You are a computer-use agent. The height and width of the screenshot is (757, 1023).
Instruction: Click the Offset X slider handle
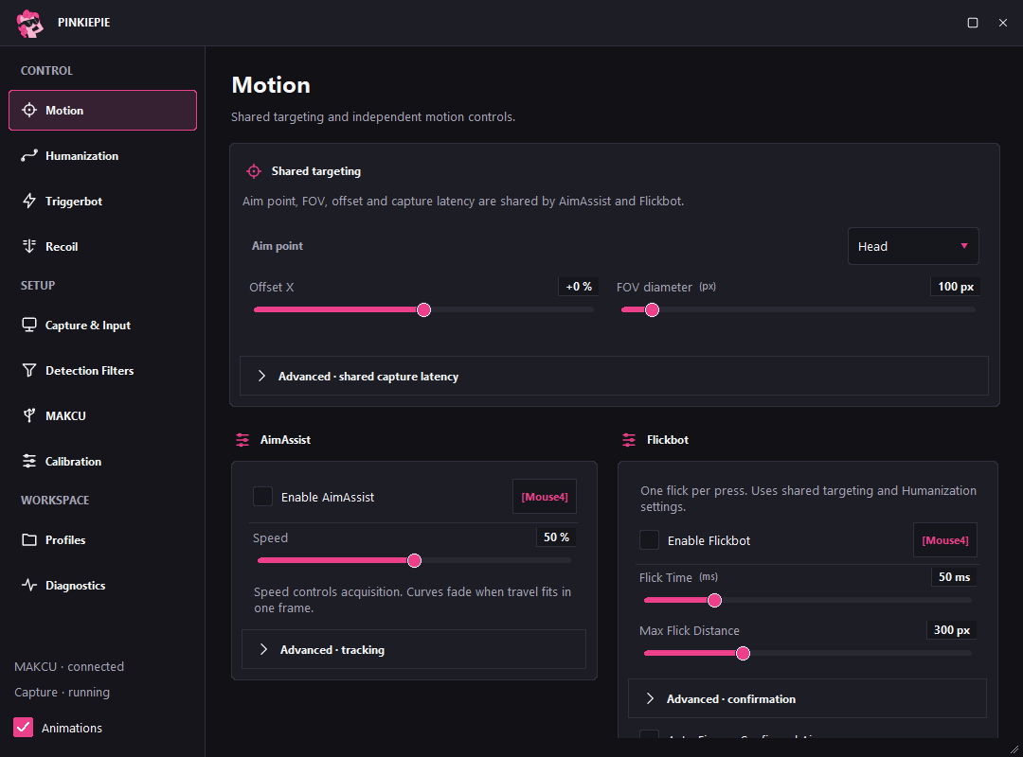[424, 309]
